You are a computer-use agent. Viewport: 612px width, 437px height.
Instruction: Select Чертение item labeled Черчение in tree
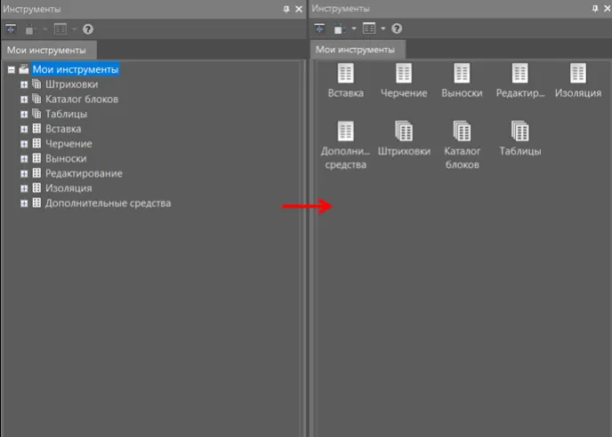tap(68, 144)
